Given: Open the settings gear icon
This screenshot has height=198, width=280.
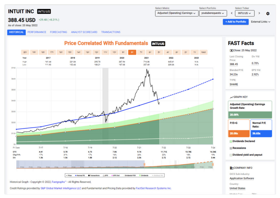Looking at the screenshot, I should point(268,14).
